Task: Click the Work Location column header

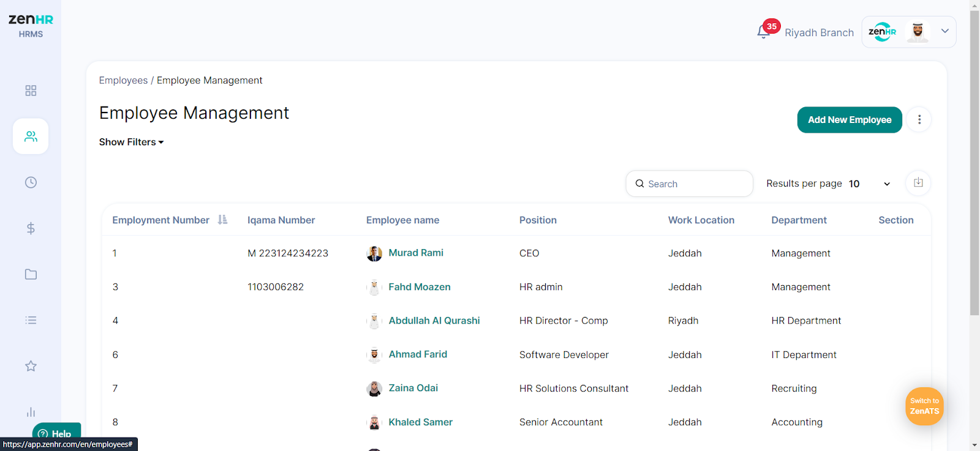Action: click(x=701, y=220)
